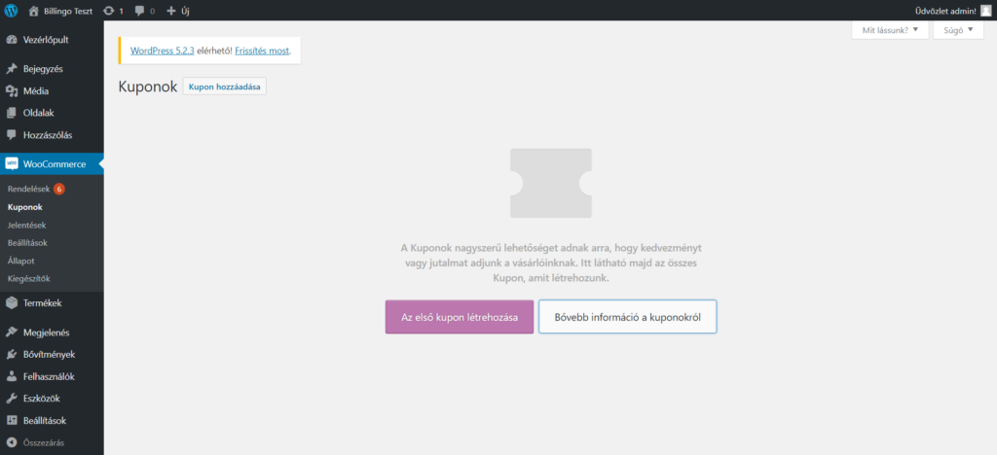Expand the Mit lássunk? screen options
997x455 pixels.
(890, 30)
